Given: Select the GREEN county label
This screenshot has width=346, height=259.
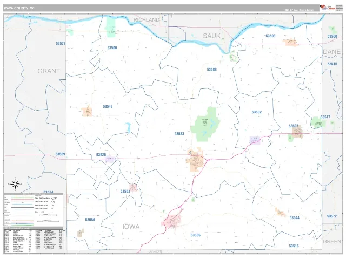Looking at the screenshot, I should 331,242.
